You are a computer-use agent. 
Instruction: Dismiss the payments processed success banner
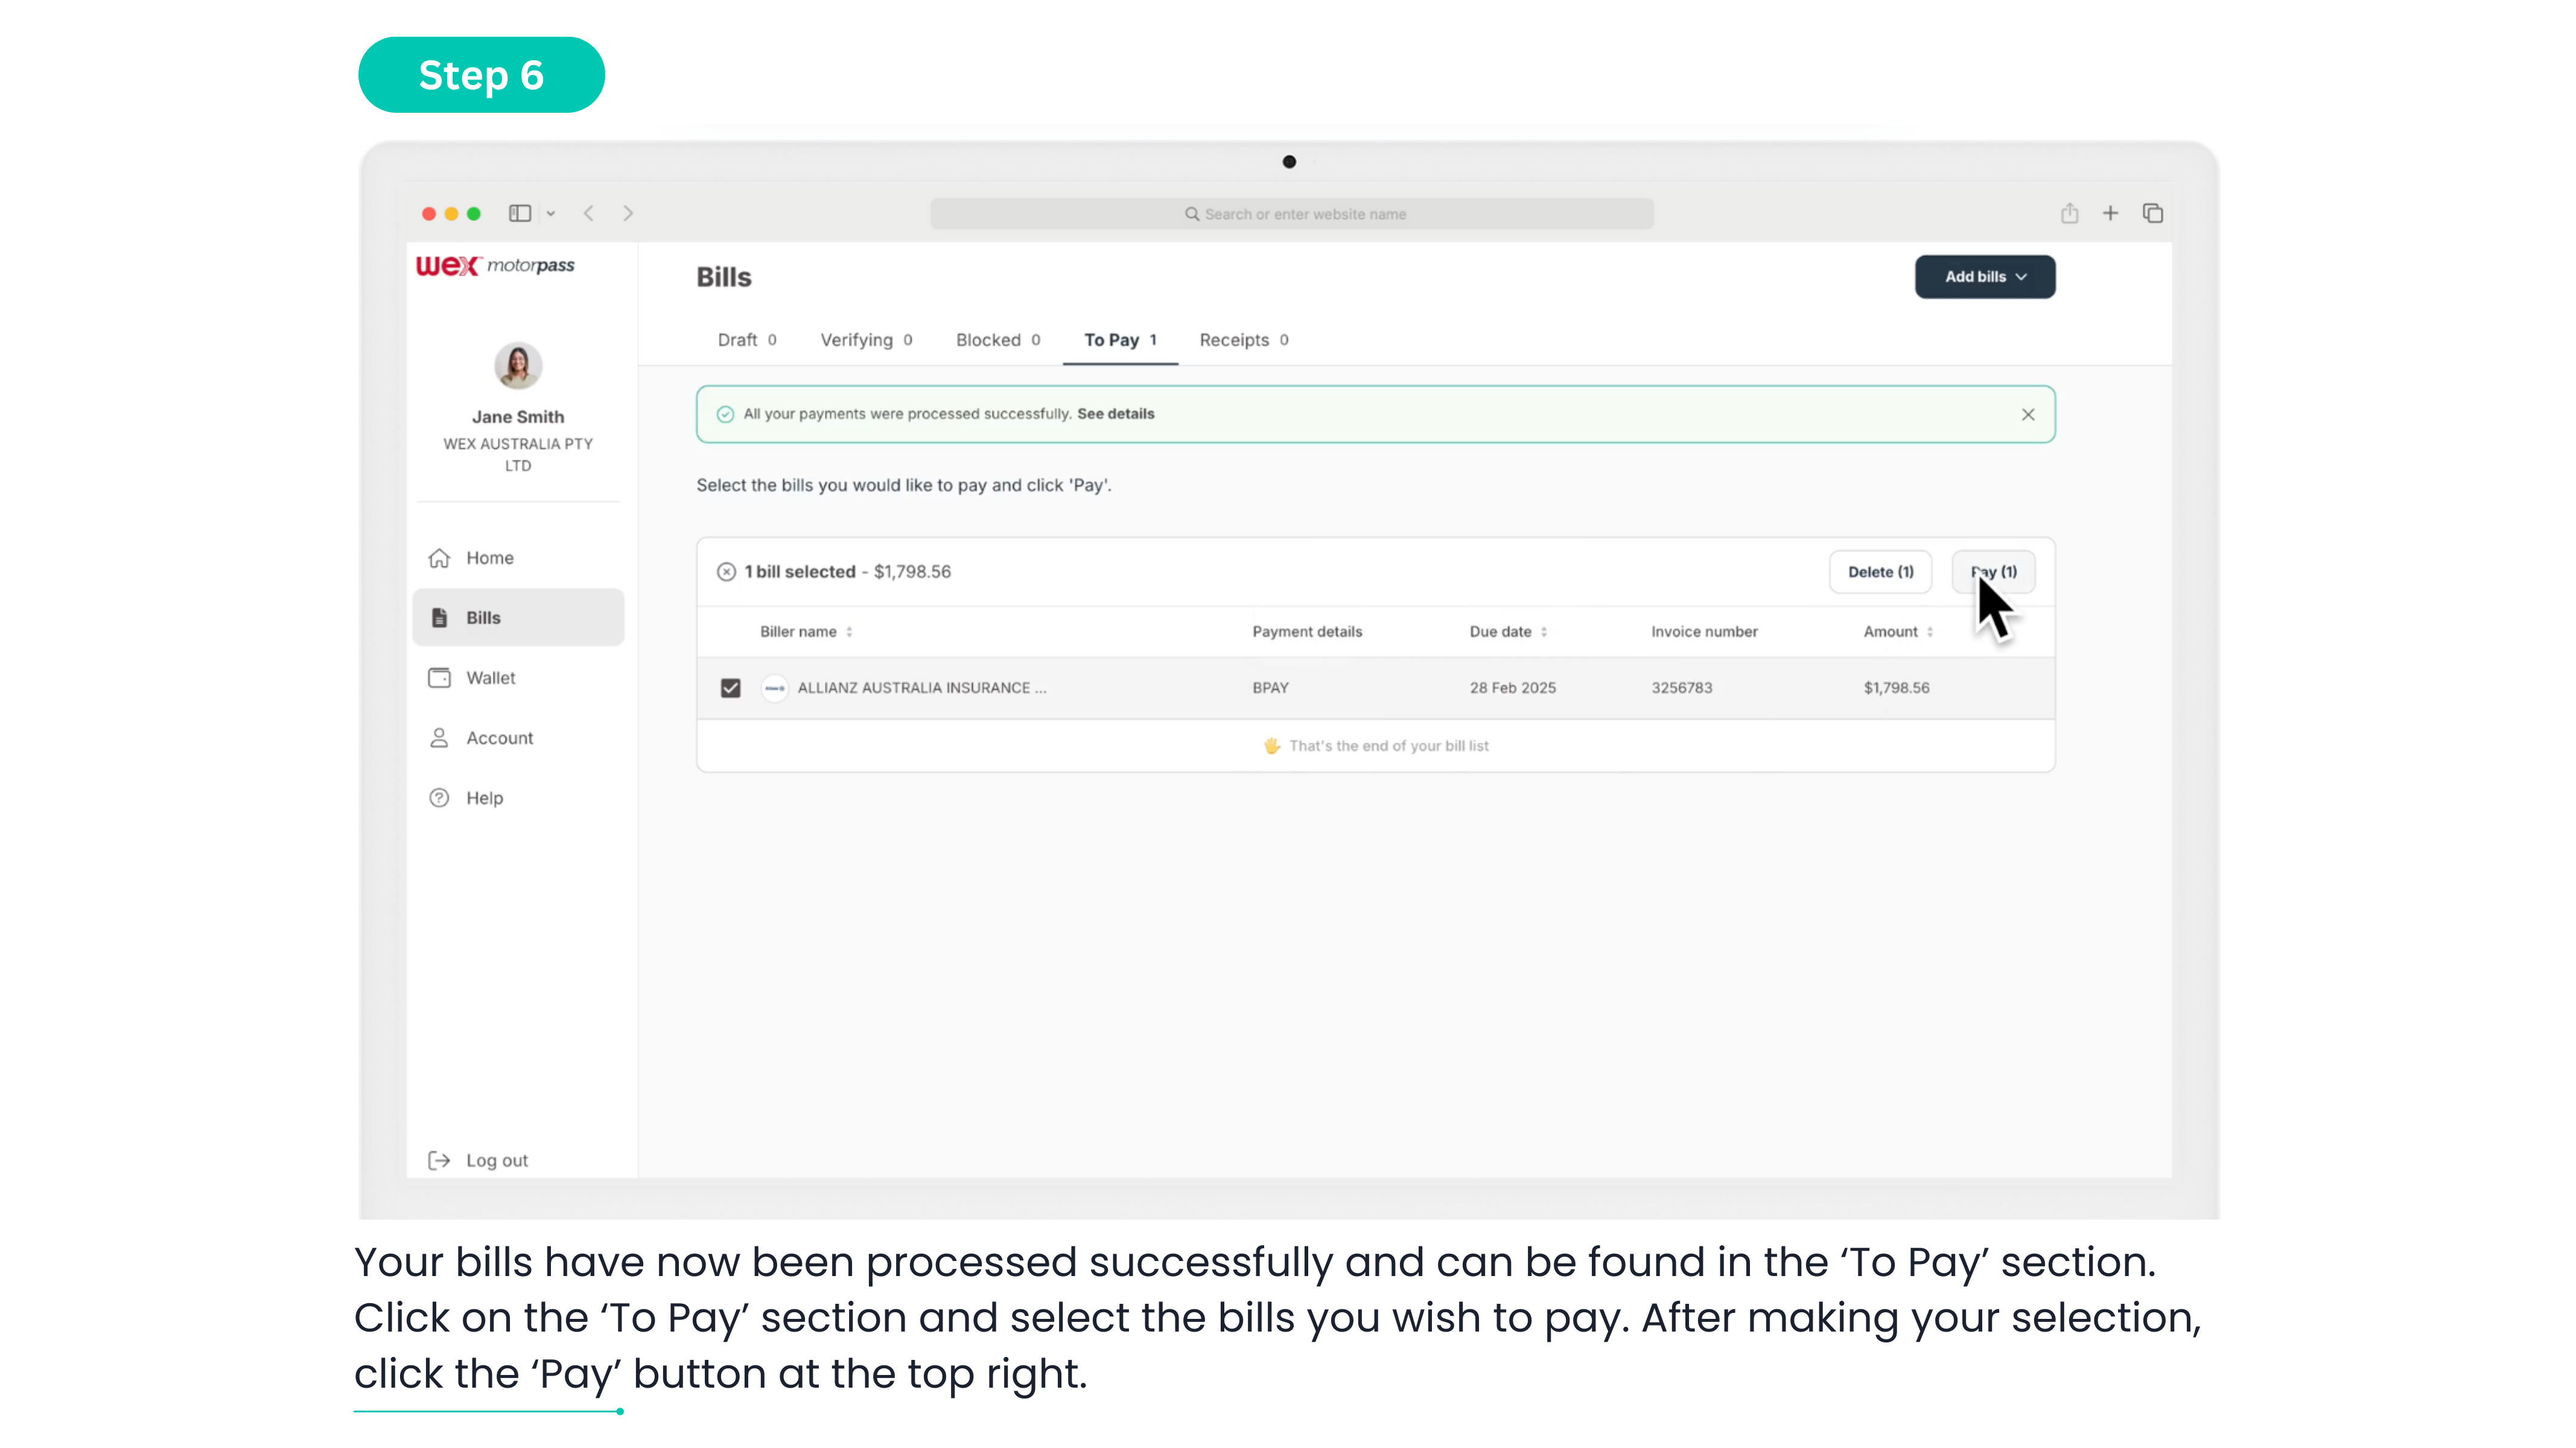click(x=2028, y=414)
